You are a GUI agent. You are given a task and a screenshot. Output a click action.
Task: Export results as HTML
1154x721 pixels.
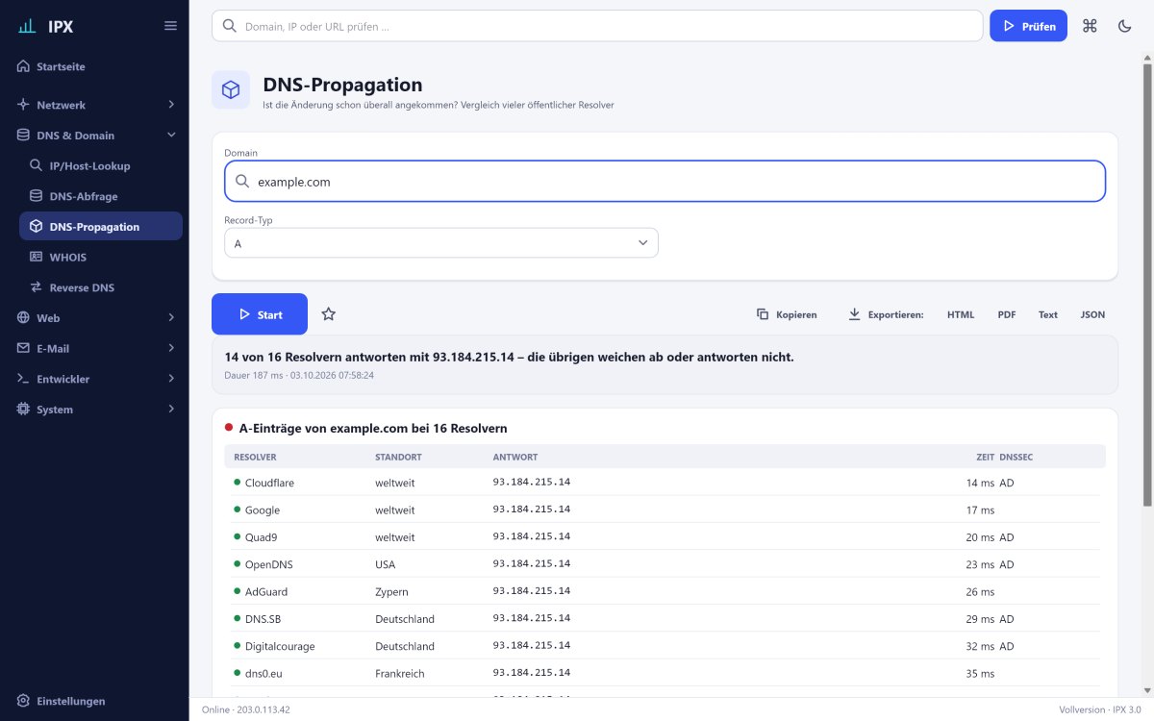tap(961, 314)
